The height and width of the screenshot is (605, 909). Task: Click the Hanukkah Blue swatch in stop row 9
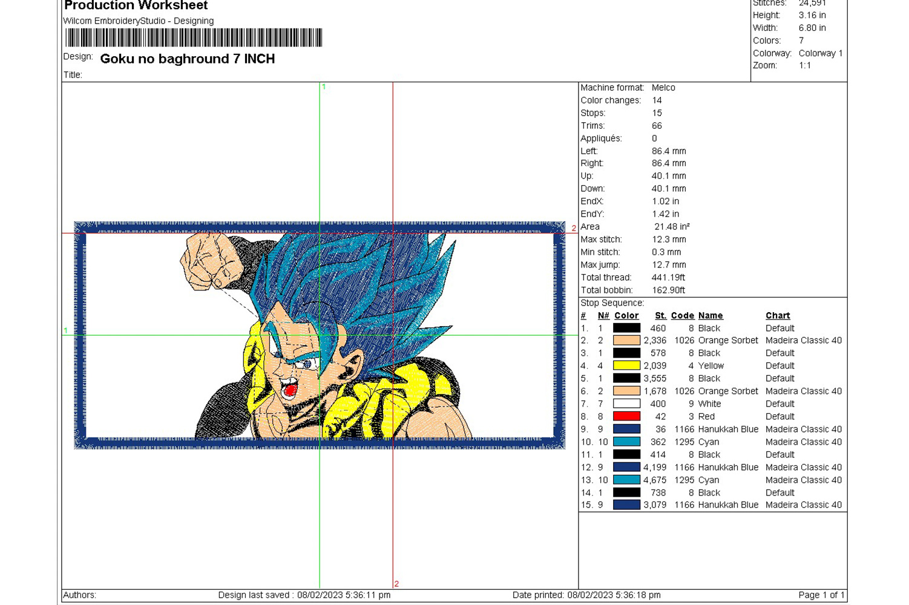pyautogui.click(x=626, y=430)
